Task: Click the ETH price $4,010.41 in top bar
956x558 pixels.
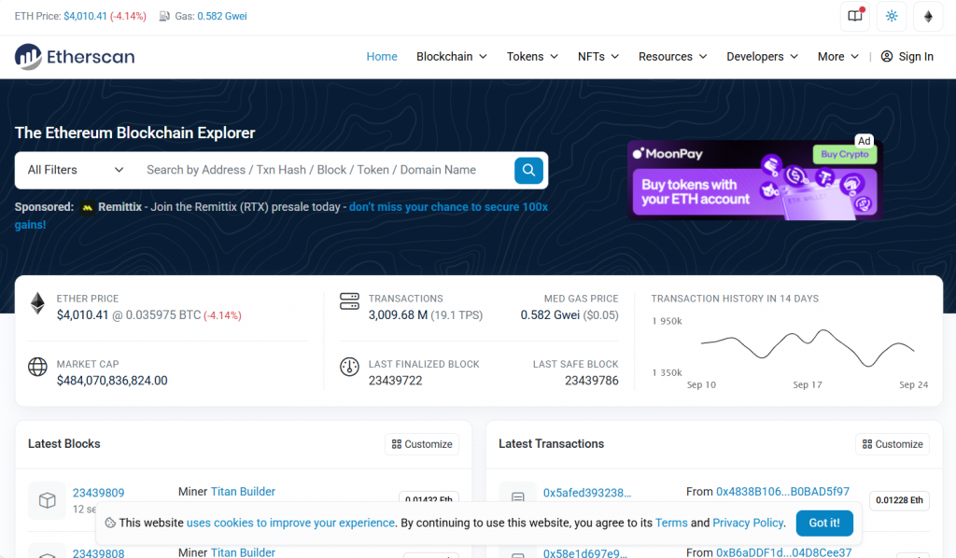Action: (x=85, y=16)
